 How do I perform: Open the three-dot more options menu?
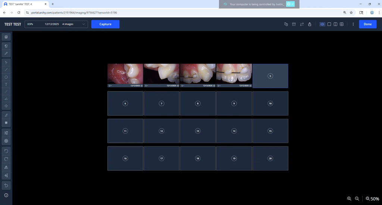coord(353,24)
